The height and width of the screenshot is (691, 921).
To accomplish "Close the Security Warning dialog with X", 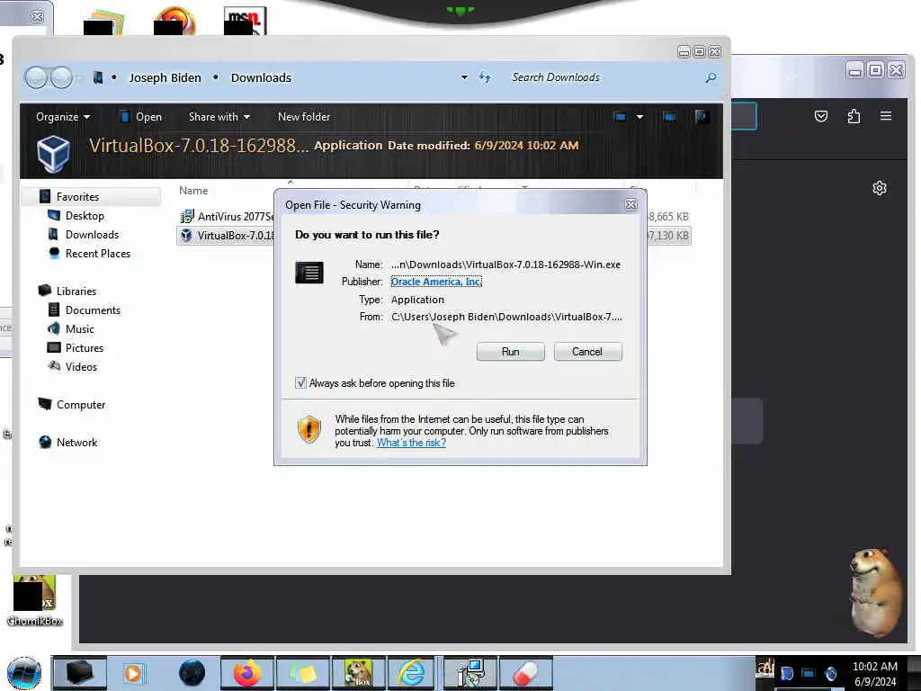I will point(630,204).
